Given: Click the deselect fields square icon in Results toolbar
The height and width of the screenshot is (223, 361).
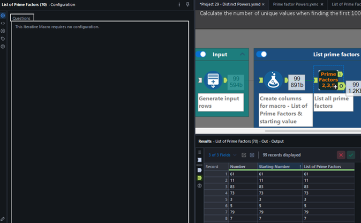Looking at the screenshot, I should click(252, 155).
